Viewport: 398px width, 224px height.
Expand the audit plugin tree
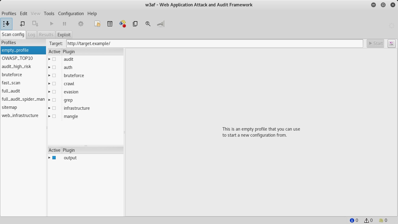[49, 59]
